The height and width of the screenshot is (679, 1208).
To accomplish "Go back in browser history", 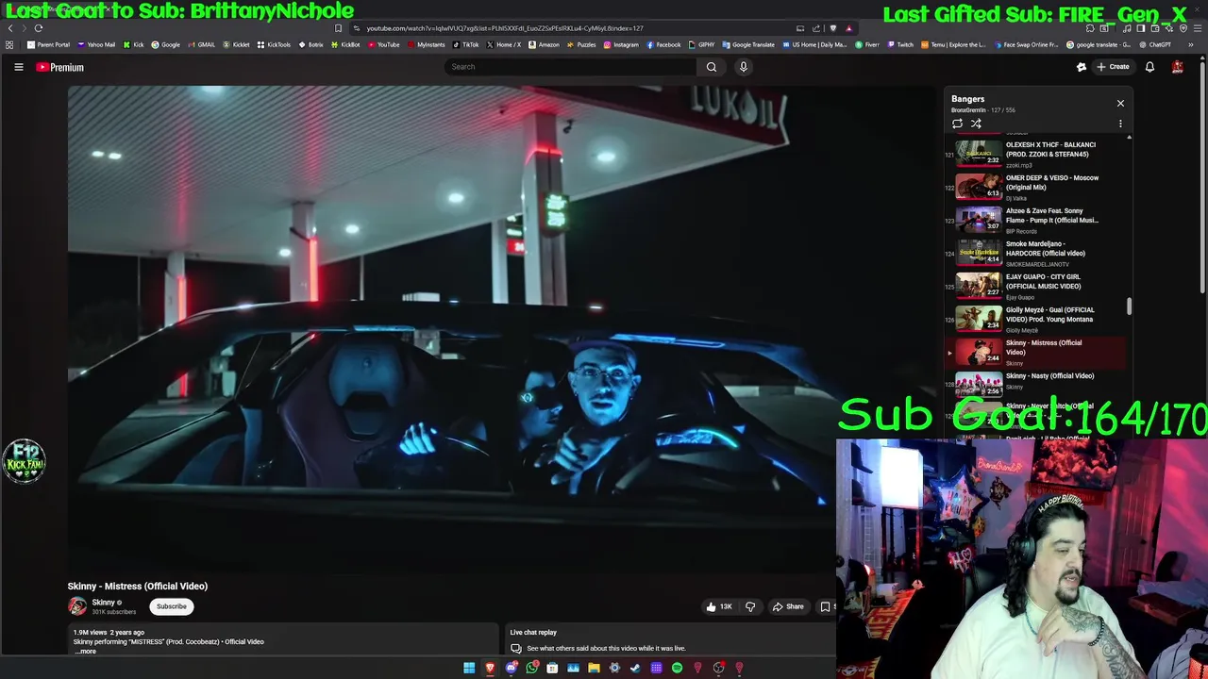I will coord(10,28).
